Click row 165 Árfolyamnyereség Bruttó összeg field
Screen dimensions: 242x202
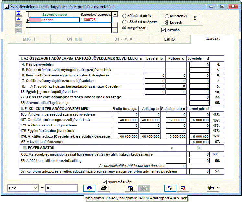click(x=128, y=115)
